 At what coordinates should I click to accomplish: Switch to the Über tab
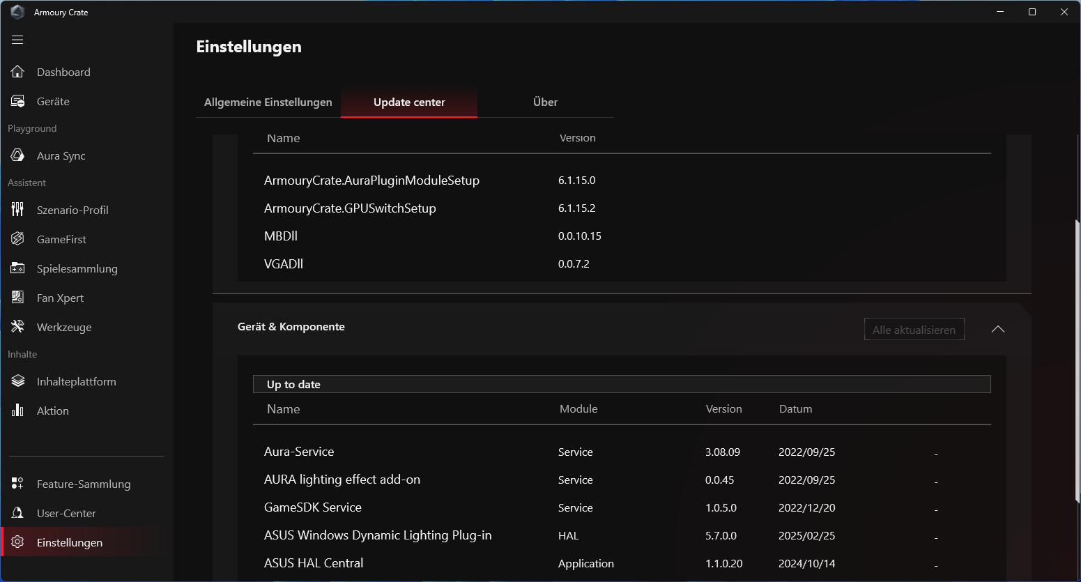click(545, 102)
